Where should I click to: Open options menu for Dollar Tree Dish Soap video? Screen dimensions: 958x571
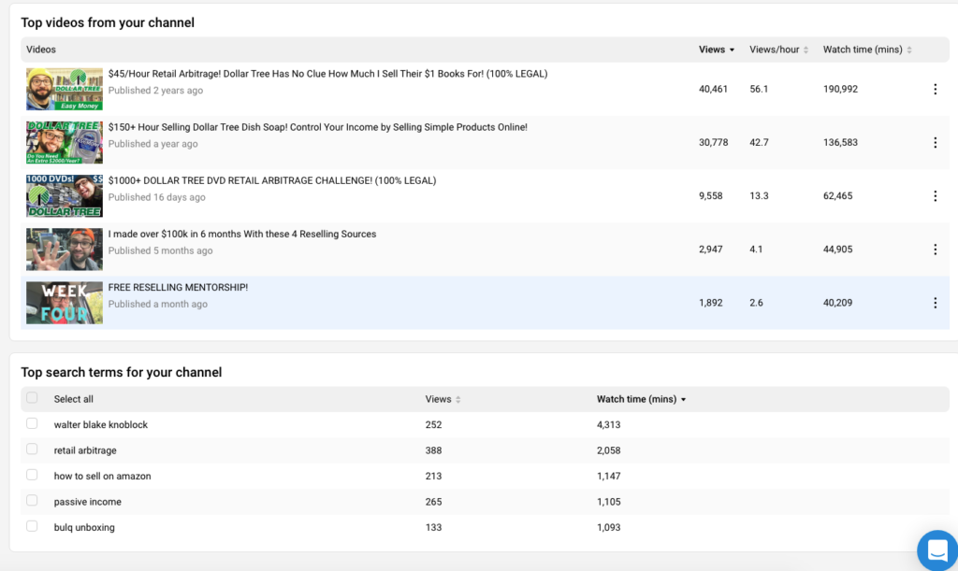pos(935,143)
